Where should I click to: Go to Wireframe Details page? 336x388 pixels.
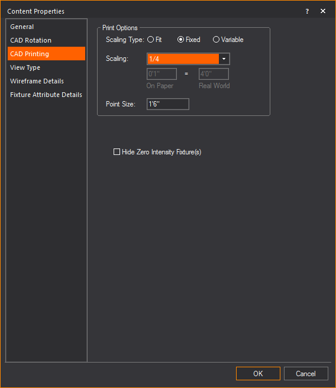pos(46,81)
